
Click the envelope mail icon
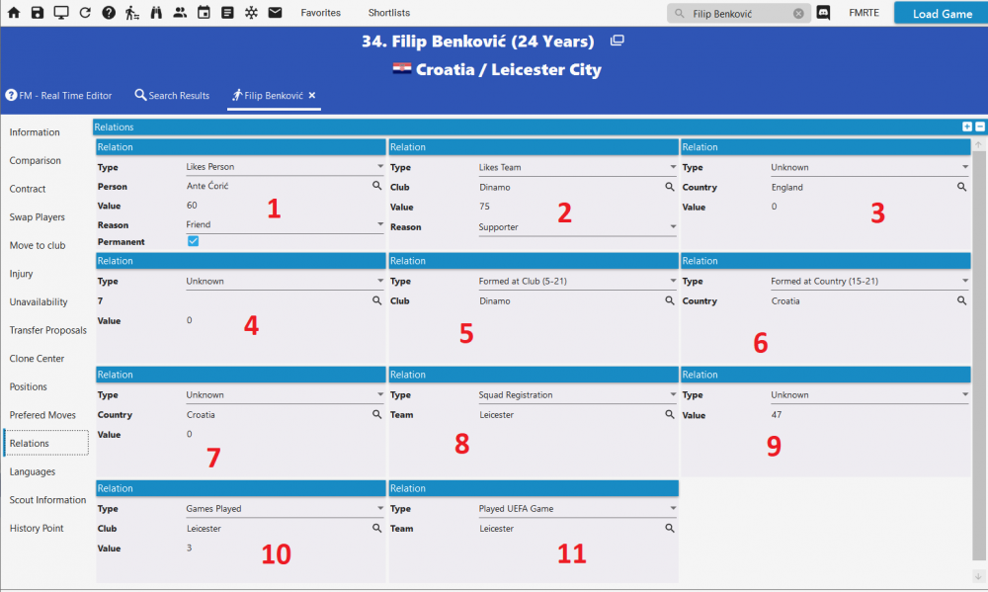point(276,13)
